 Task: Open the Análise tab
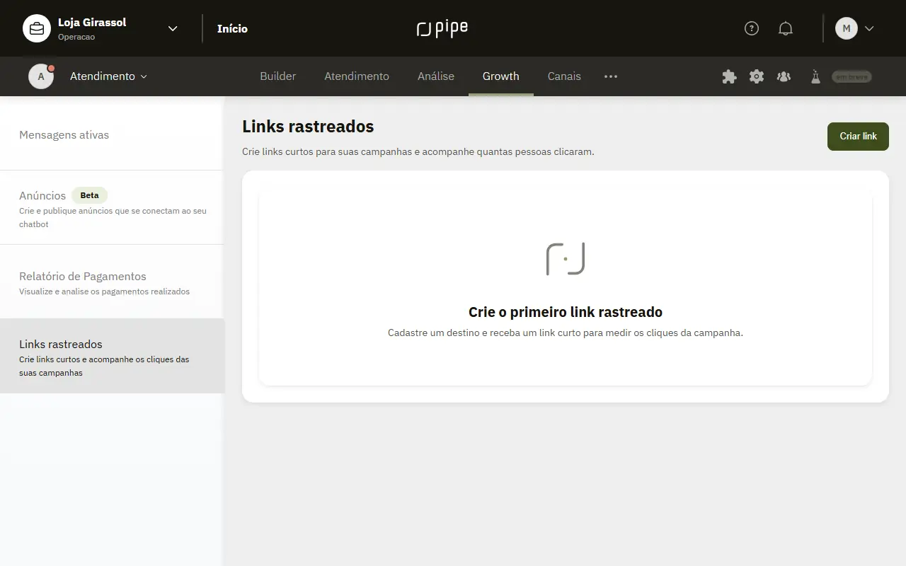click(x=436, y=76)
